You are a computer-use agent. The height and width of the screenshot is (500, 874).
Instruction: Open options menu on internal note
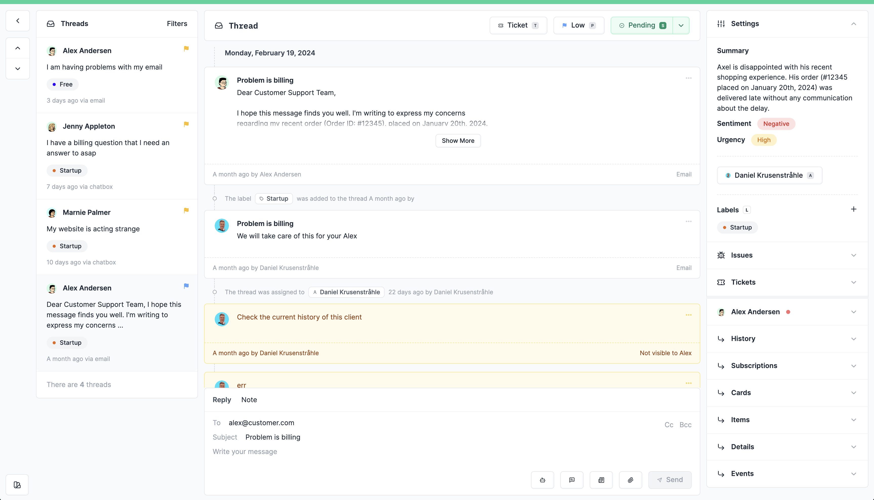click(x=688, y=315)
